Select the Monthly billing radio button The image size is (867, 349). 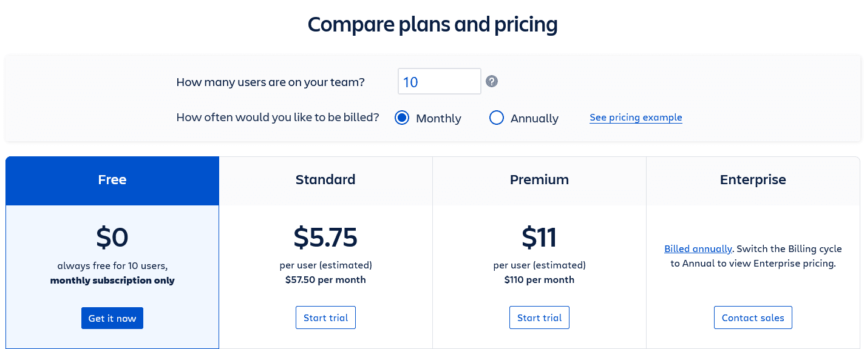pos(402,118)
